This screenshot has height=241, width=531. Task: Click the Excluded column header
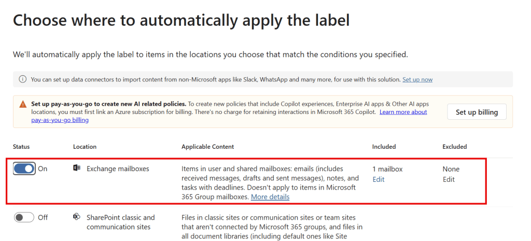(x=454, y=147)
